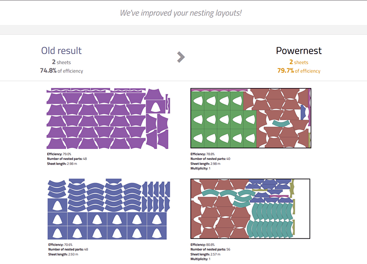Click orange 2 sheets text under Powernest
This screenshot has width=367, height=264.
pos(299,62)
